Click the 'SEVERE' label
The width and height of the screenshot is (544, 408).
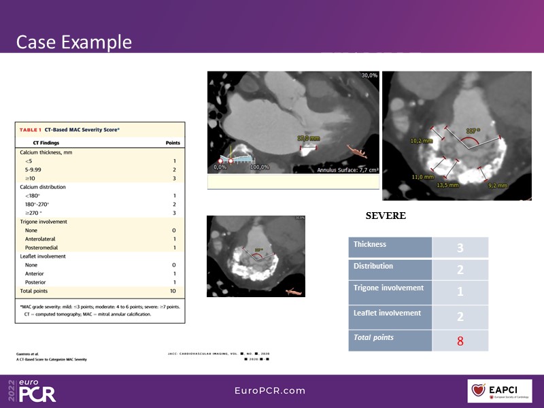[x=386, y=216]
